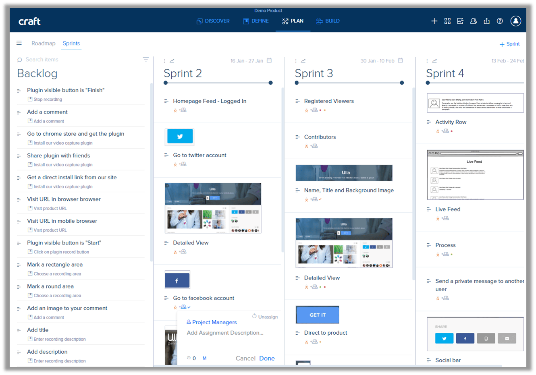This screenshot has width=536, height=375.
Task: Click the share export icon in header
Action: tap(486, 21)
